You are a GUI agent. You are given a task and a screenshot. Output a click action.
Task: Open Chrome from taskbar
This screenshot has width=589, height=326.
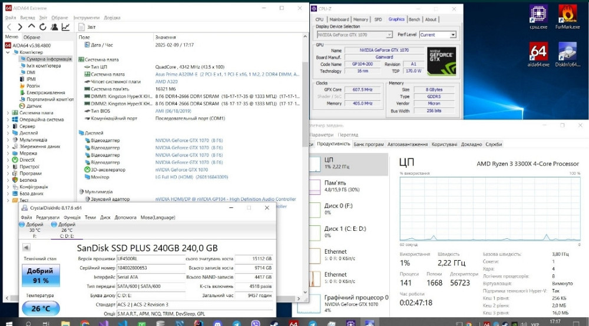[x=84, y=323]
